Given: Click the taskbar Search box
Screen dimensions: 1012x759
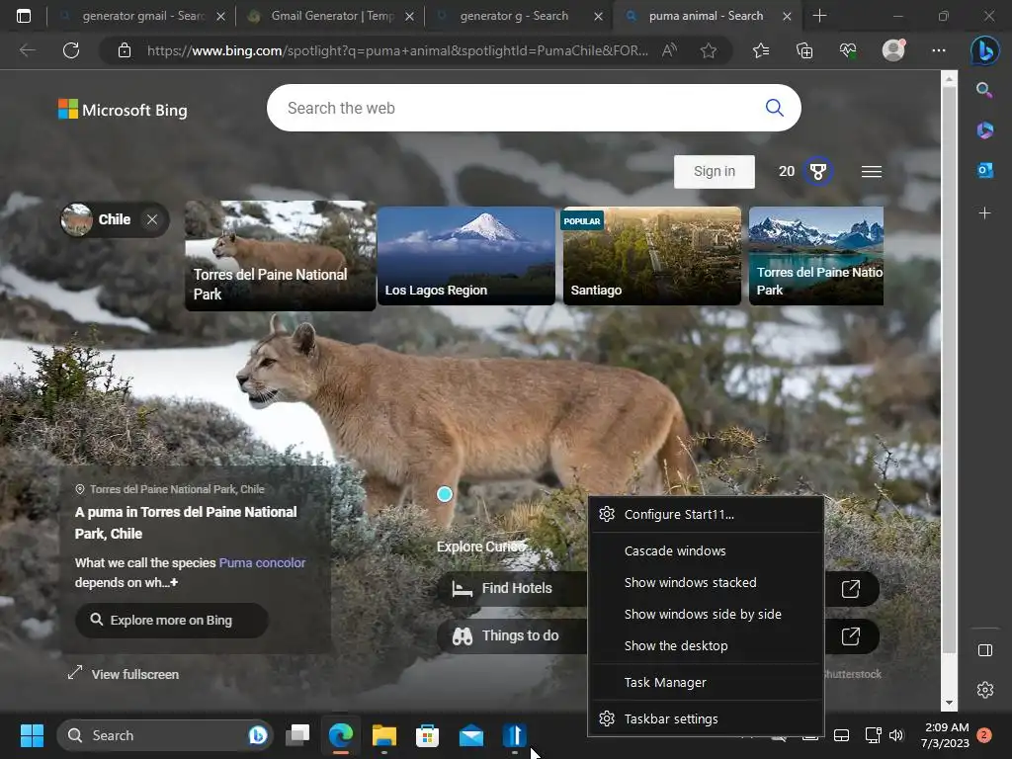Looking at the screenshot, I should [165, 735].
